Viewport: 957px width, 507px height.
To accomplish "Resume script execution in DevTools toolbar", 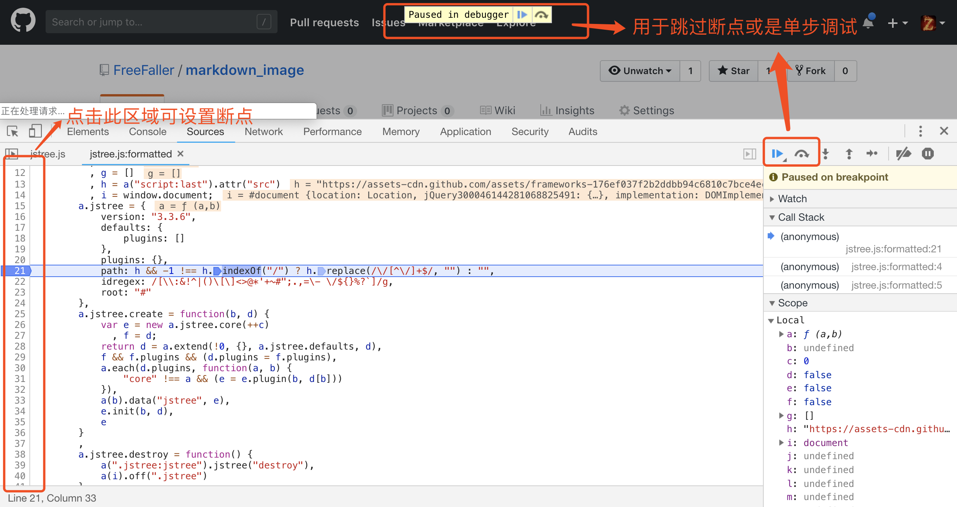I will [777, 154].
